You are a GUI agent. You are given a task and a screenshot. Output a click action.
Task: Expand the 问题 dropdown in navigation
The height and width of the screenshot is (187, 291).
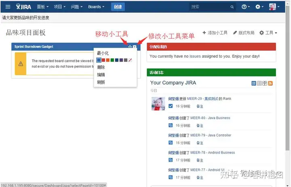coord(77,7)
